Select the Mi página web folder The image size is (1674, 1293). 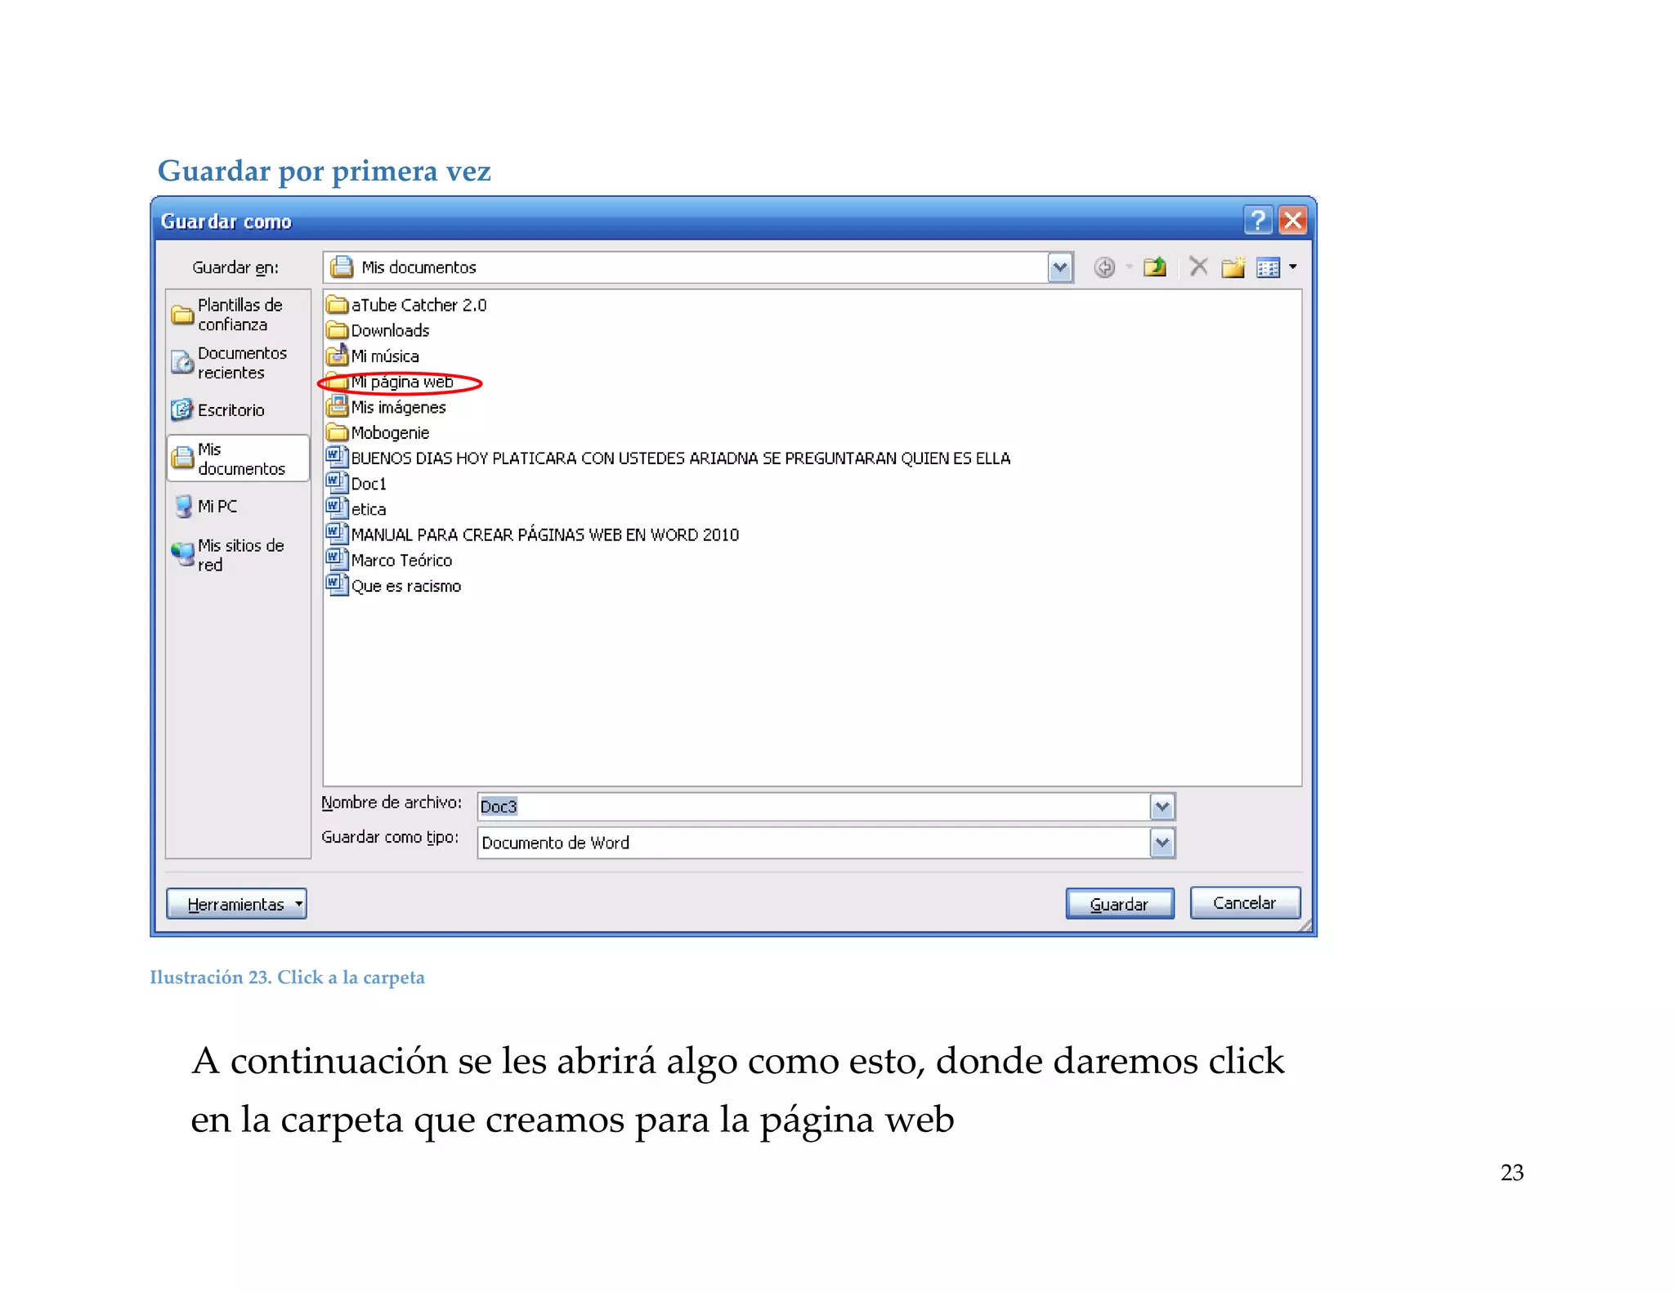[x=401, y=382]
